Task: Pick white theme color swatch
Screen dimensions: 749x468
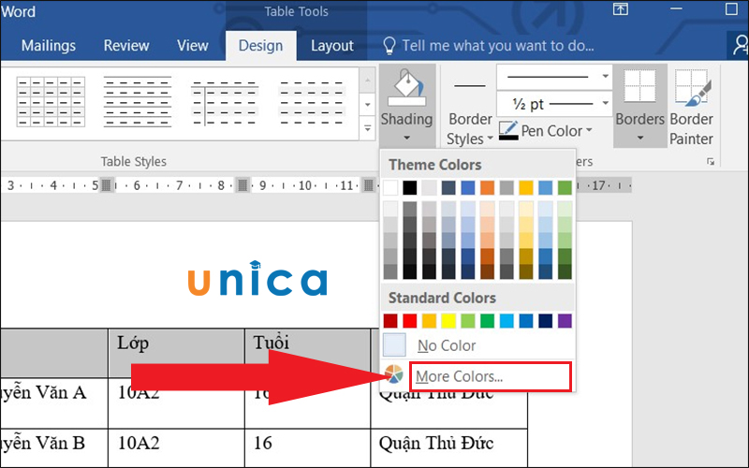Action: (x=390, y=188)
